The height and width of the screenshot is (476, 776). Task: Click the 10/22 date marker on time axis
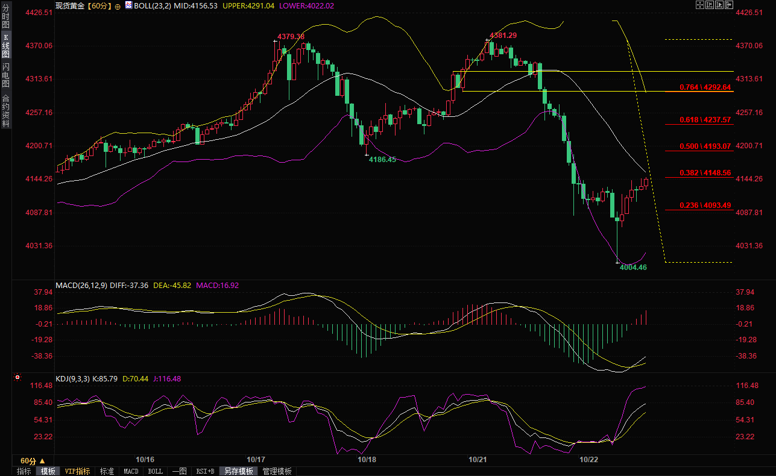588,459
